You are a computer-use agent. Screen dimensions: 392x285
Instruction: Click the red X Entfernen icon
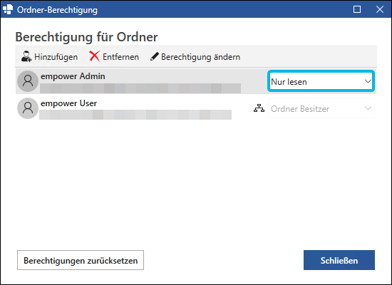tap(95, 56)
